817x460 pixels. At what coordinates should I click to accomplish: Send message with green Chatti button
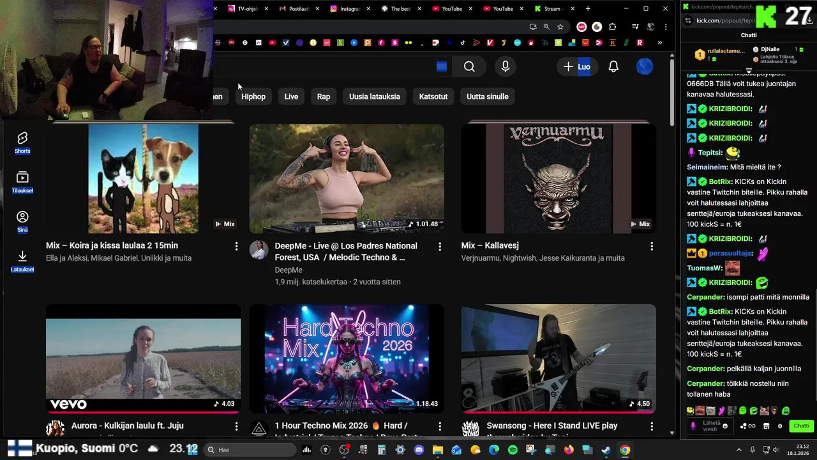[x=802, y=426]
